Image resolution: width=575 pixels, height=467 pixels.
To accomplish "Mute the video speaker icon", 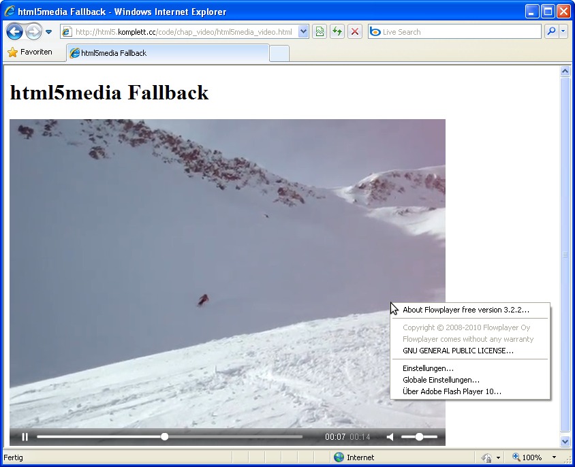I will [390, 437].
